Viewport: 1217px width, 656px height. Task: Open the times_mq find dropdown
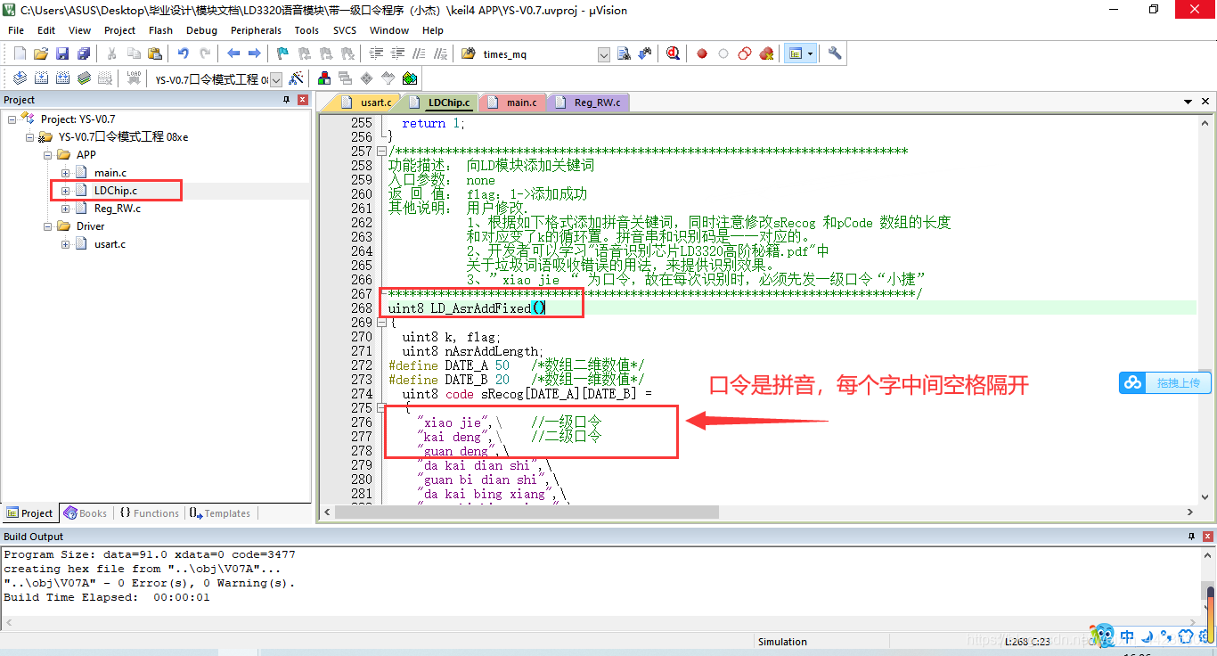(x=603, y=54)
